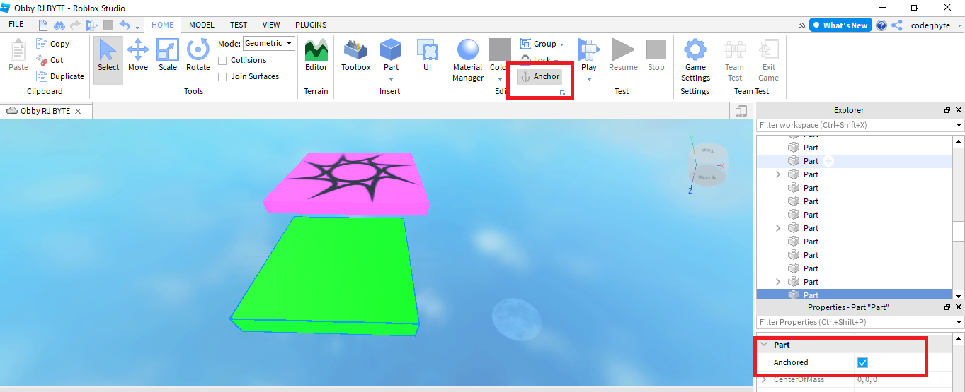965x392 pixels.
Task: Open Game Settings gear
Action: [x=695, y=61]
